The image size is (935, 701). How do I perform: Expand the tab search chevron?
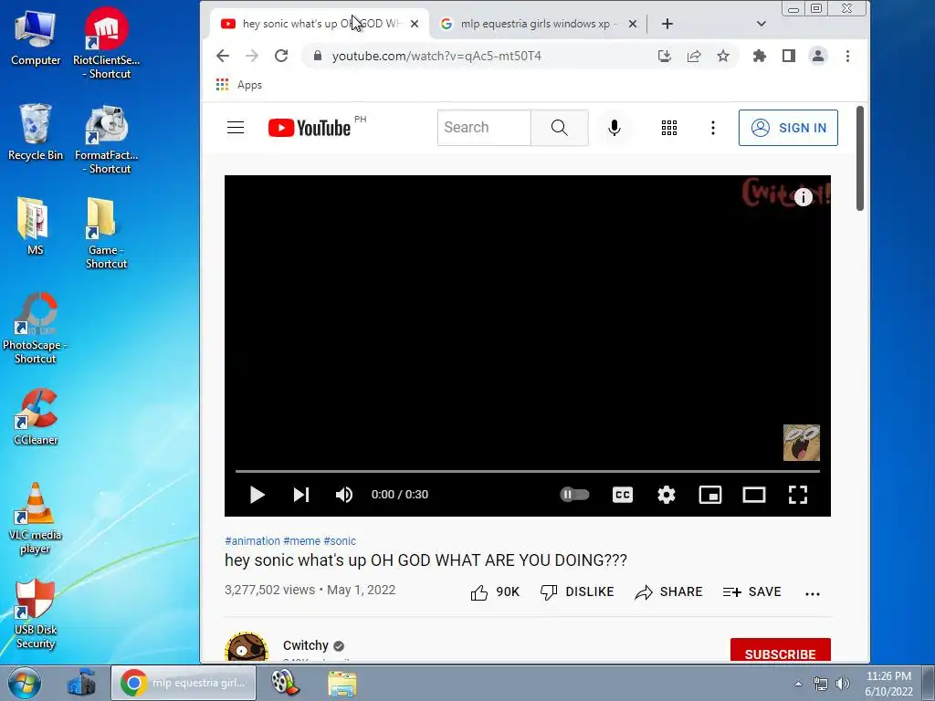click(x=761, y=24)
